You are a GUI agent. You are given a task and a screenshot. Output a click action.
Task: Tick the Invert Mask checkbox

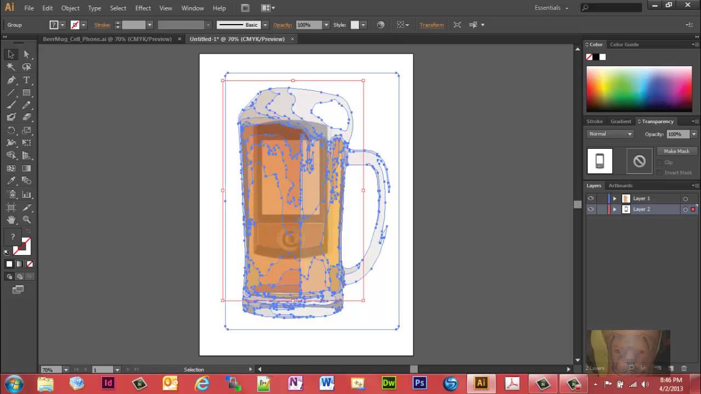pos(660,172)
